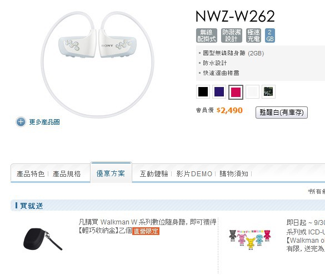Open the 購物須知 tab
The image size is (325, 276).
pos(234,173)
